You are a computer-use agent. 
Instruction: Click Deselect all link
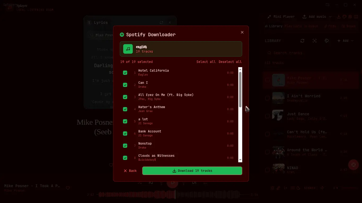click(x=230, y=62)
